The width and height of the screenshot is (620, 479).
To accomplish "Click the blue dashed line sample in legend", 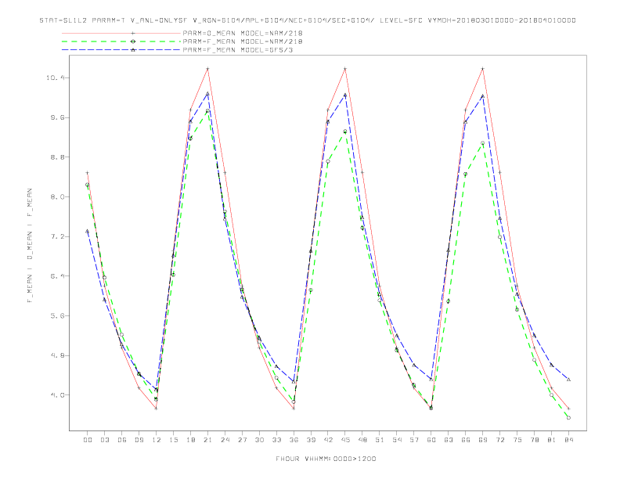I will 121,50.
